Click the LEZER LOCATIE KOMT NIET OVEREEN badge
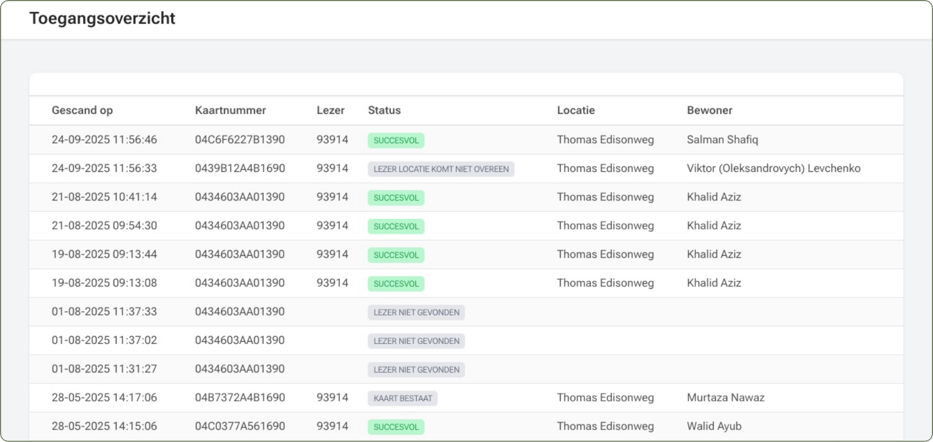Viewport: 933px width, 442px height. (x=441, y=169)
